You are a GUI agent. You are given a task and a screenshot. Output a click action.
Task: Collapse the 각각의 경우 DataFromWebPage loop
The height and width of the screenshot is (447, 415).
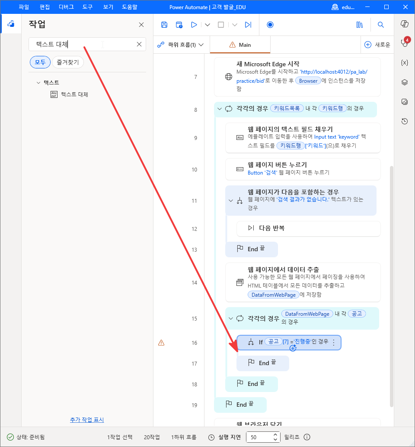(231, 318)
